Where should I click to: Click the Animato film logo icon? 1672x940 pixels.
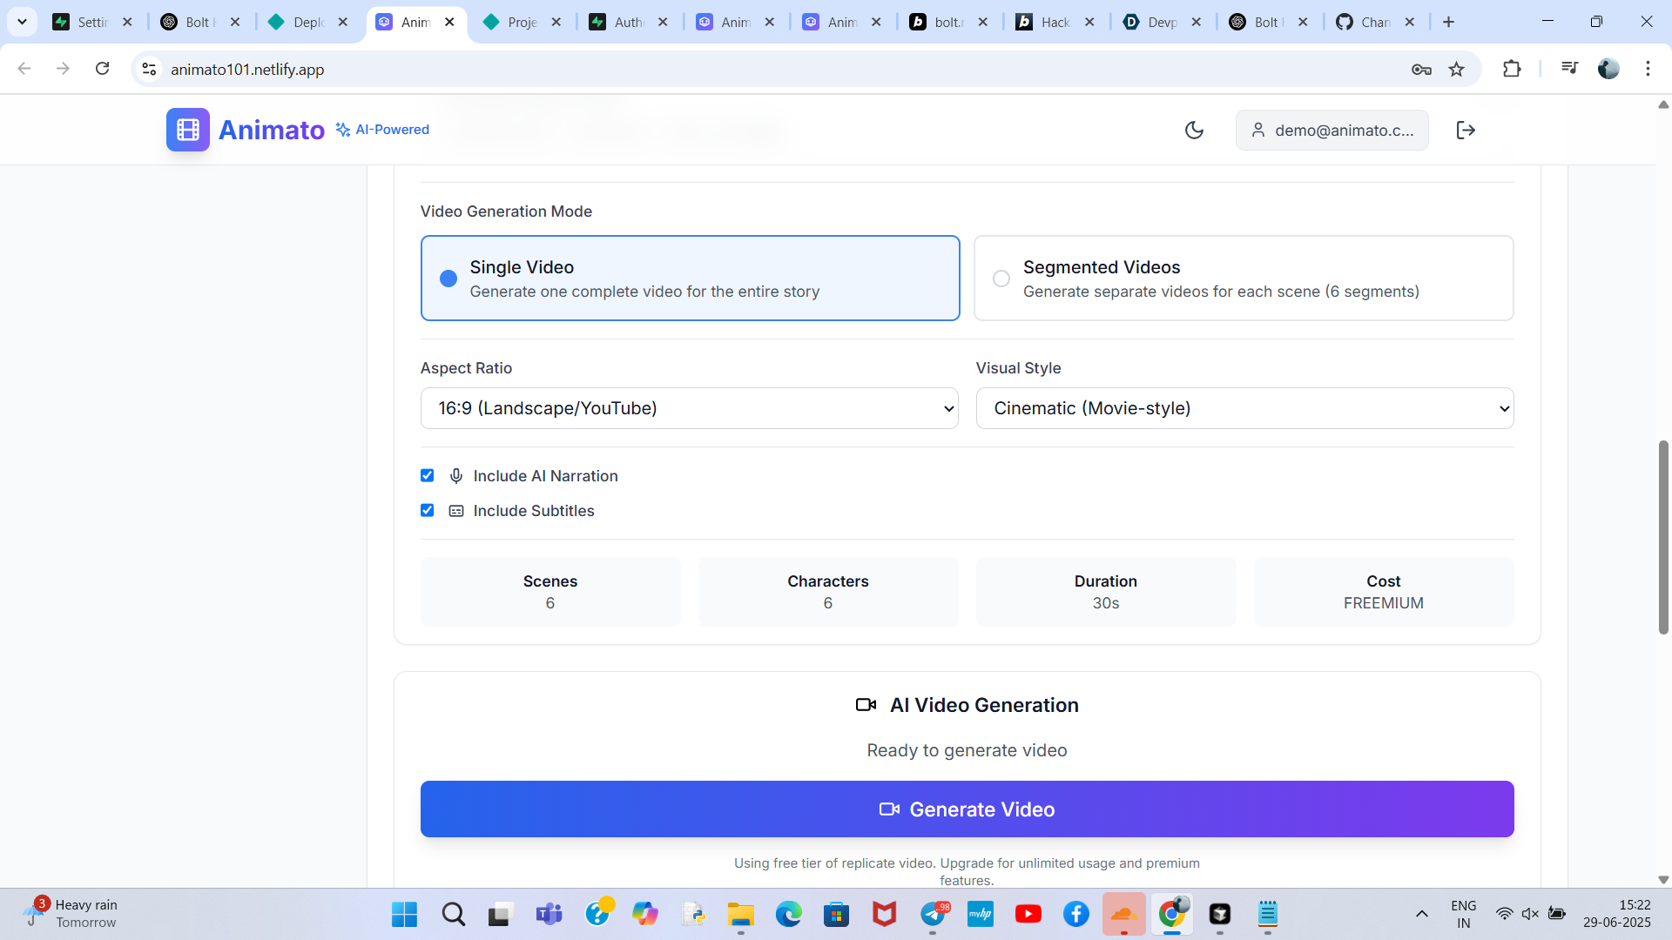[187, 130]
